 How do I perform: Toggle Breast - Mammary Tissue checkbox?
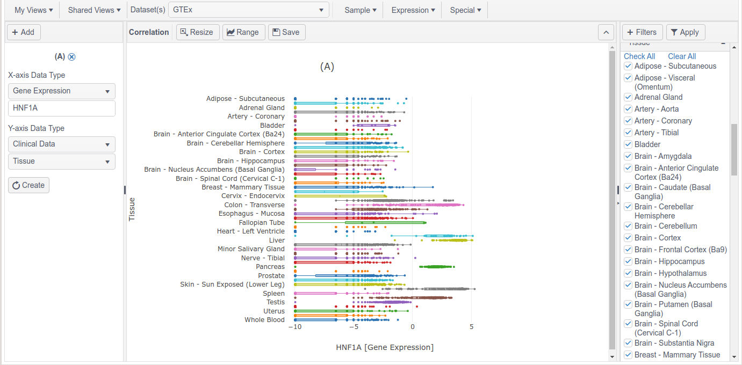pyautogui.click(x=628, y=355)
